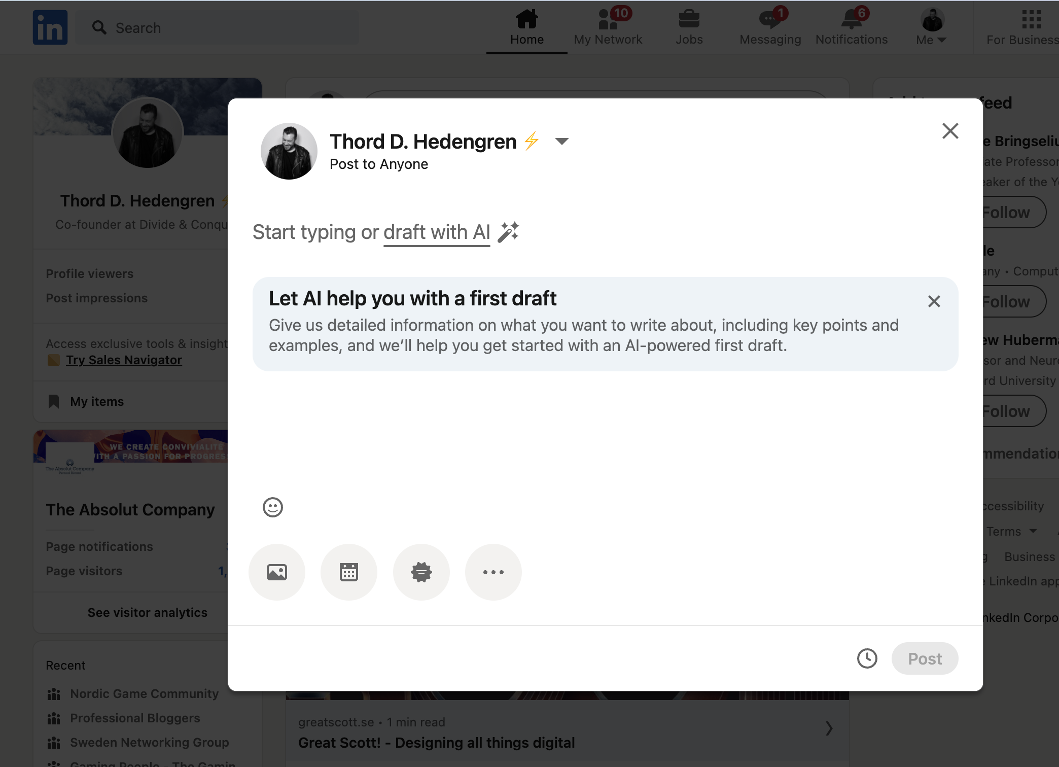1059x767 pixels.
Task: Open LinkedIn Notifications
Action: coord(851,26)
